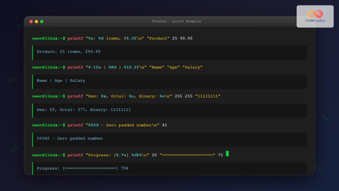Screen dimensions: 339x191
Task: Click the green maximize window dot
Action: click(42, 22)
